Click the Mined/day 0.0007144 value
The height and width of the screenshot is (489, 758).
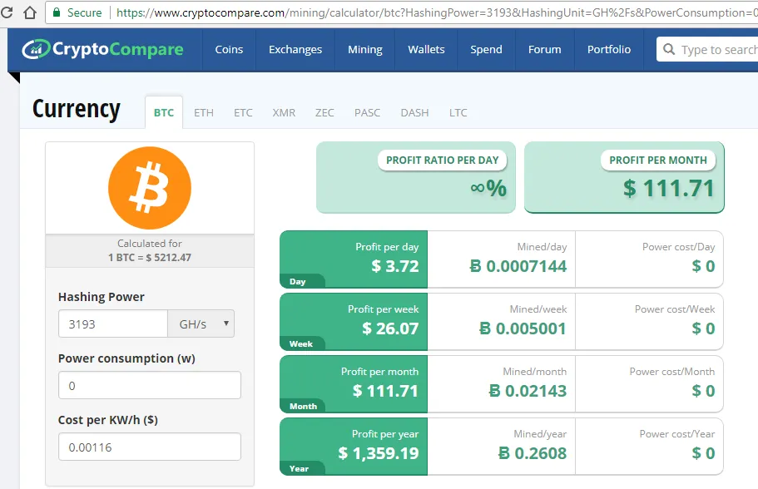(518, 266)
